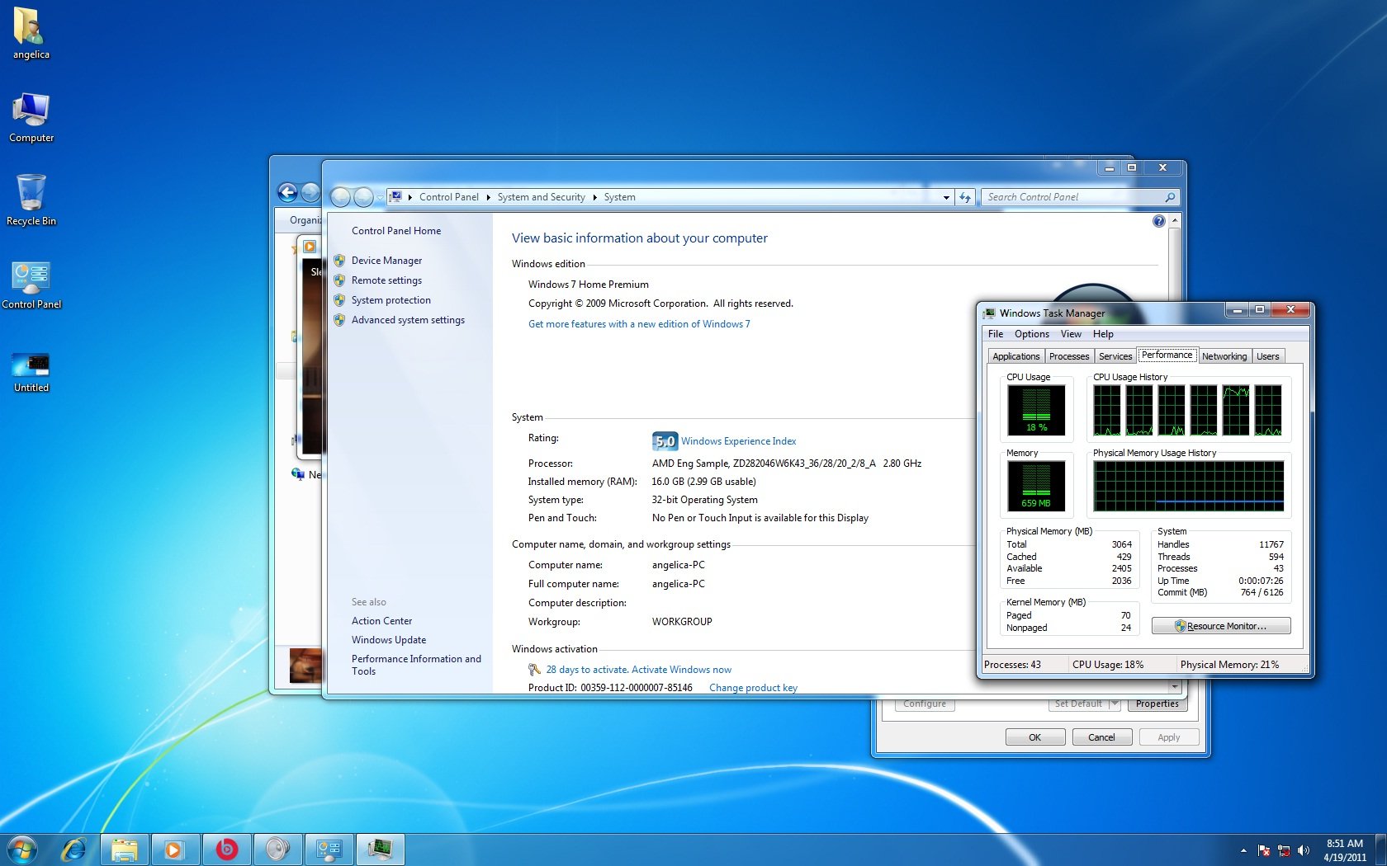The height and width of the screenshot is (866, 1387).
Task: Click the Change product key link
Action: click(753, 688)
